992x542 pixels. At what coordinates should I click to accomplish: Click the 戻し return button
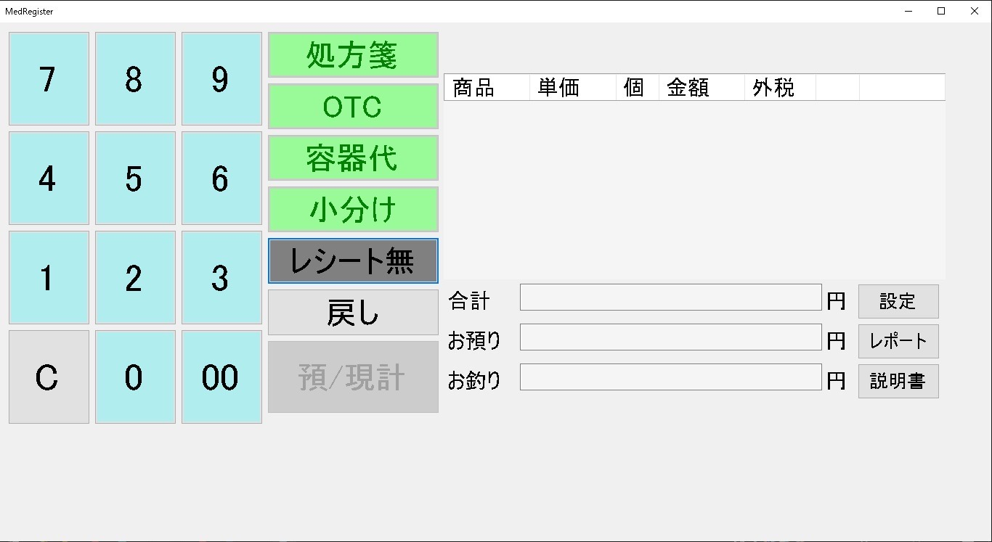(x=353, y=312)
